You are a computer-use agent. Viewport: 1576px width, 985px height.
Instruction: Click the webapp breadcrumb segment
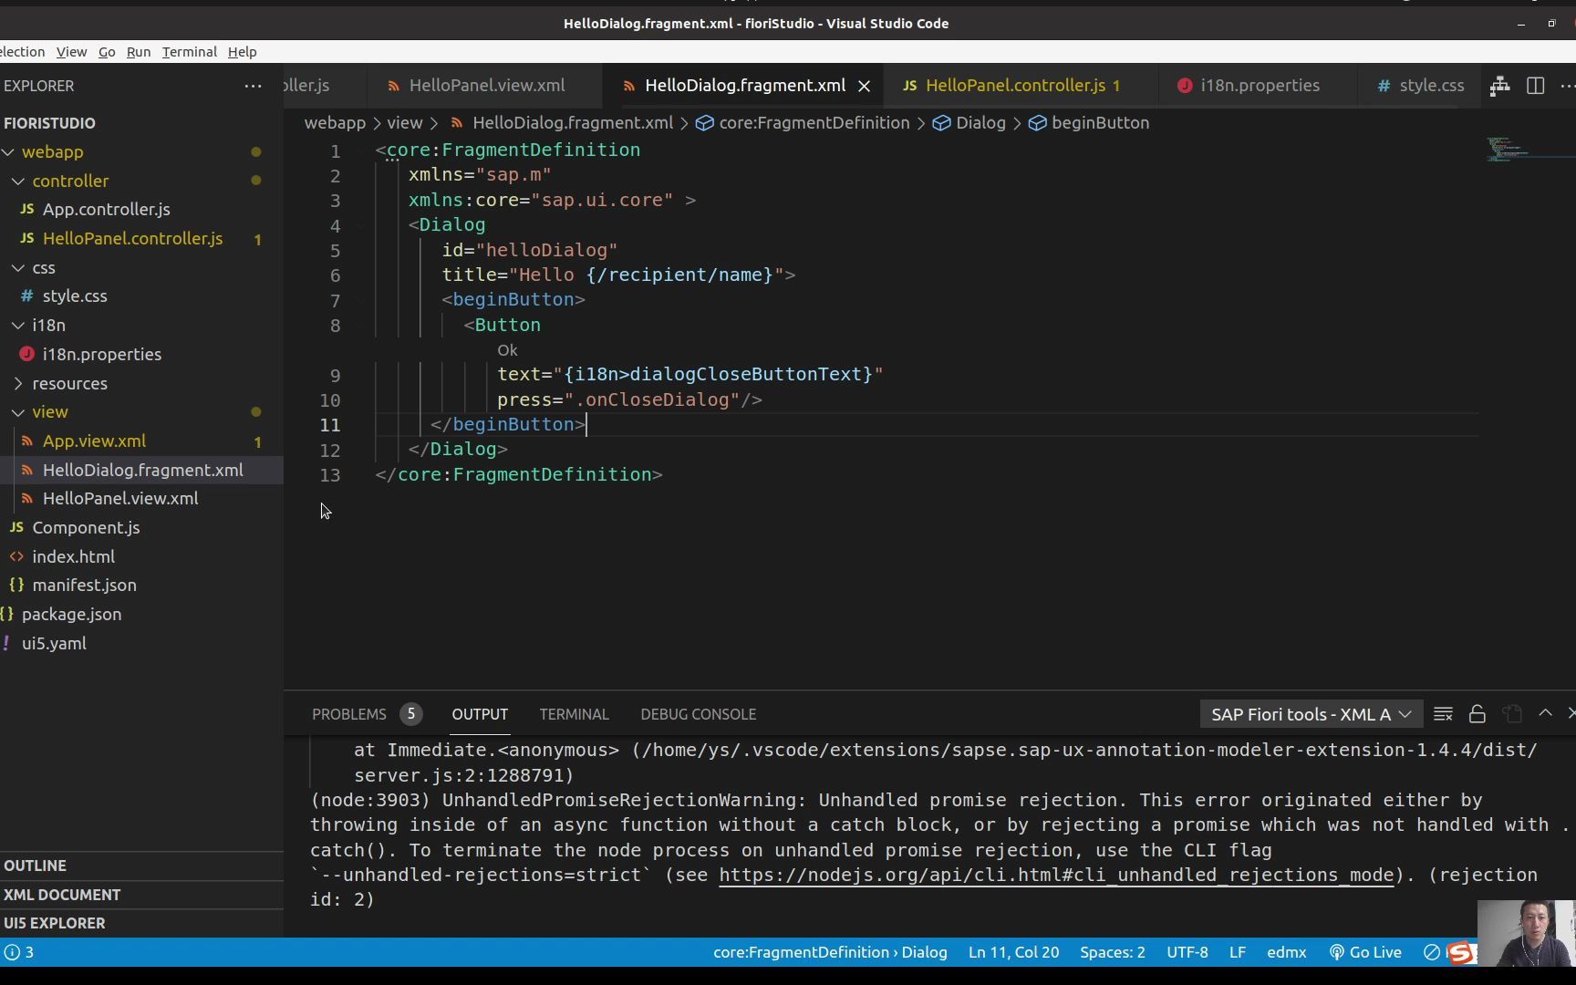click(x=335, y=123)
